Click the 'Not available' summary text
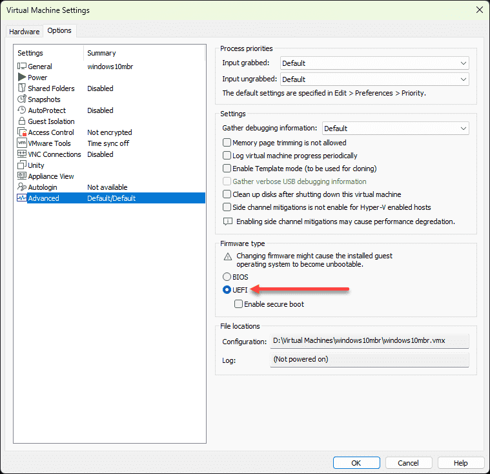490x474 pixels. click(x=107, y=187)
